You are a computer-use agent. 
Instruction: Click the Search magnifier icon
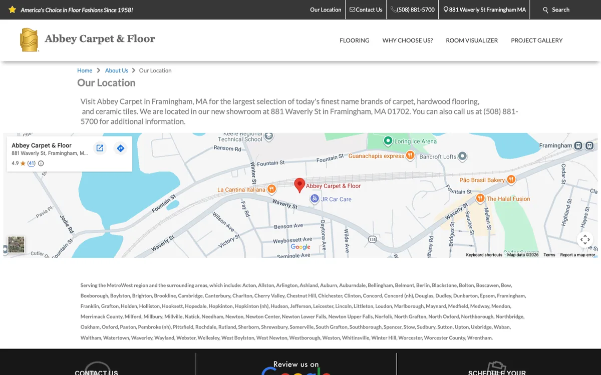point(546,10)
